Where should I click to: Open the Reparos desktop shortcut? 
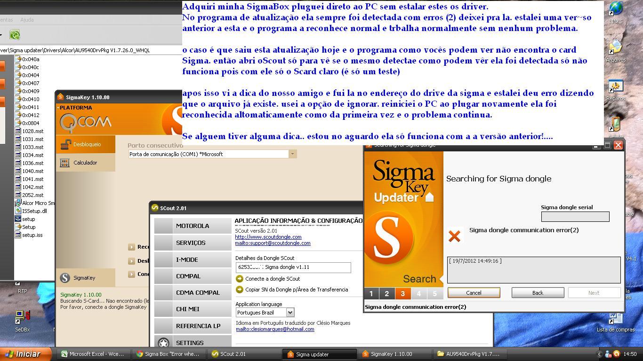pos(615,90)
